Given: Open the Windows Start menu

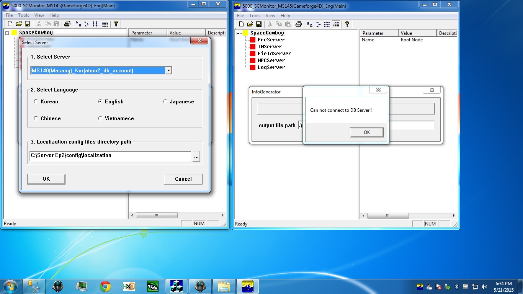Looking at the screenshot, I should [10, 286].
